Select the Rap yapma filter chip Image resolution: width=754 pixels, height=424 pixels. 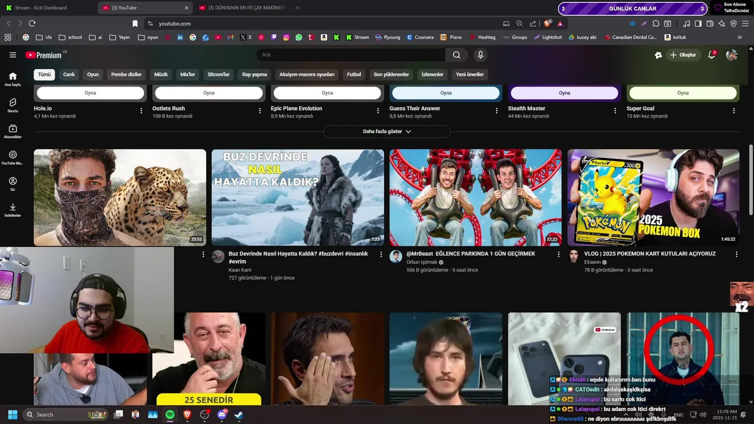pos(254,75)
